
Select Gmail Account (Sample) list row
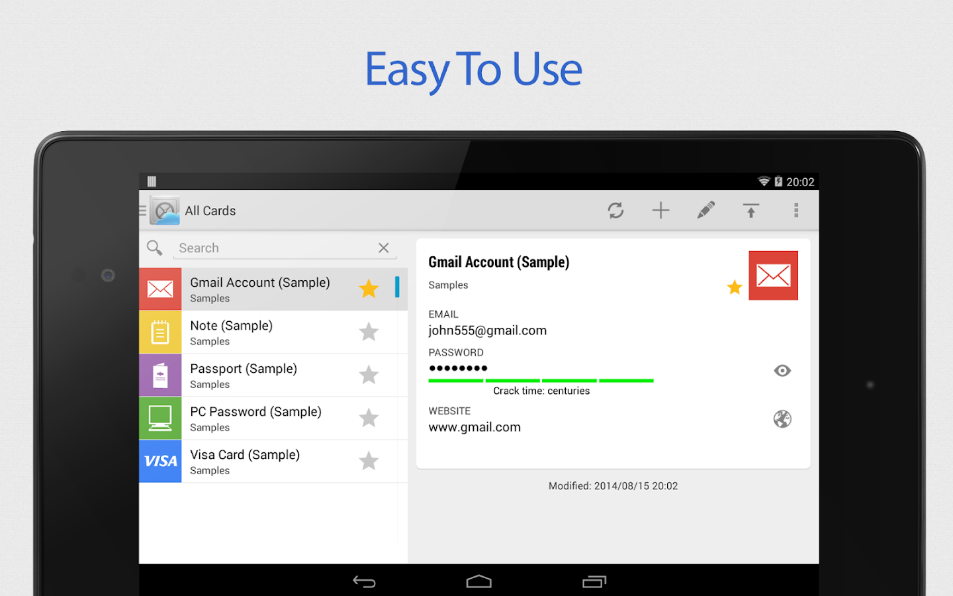[273, 289]
